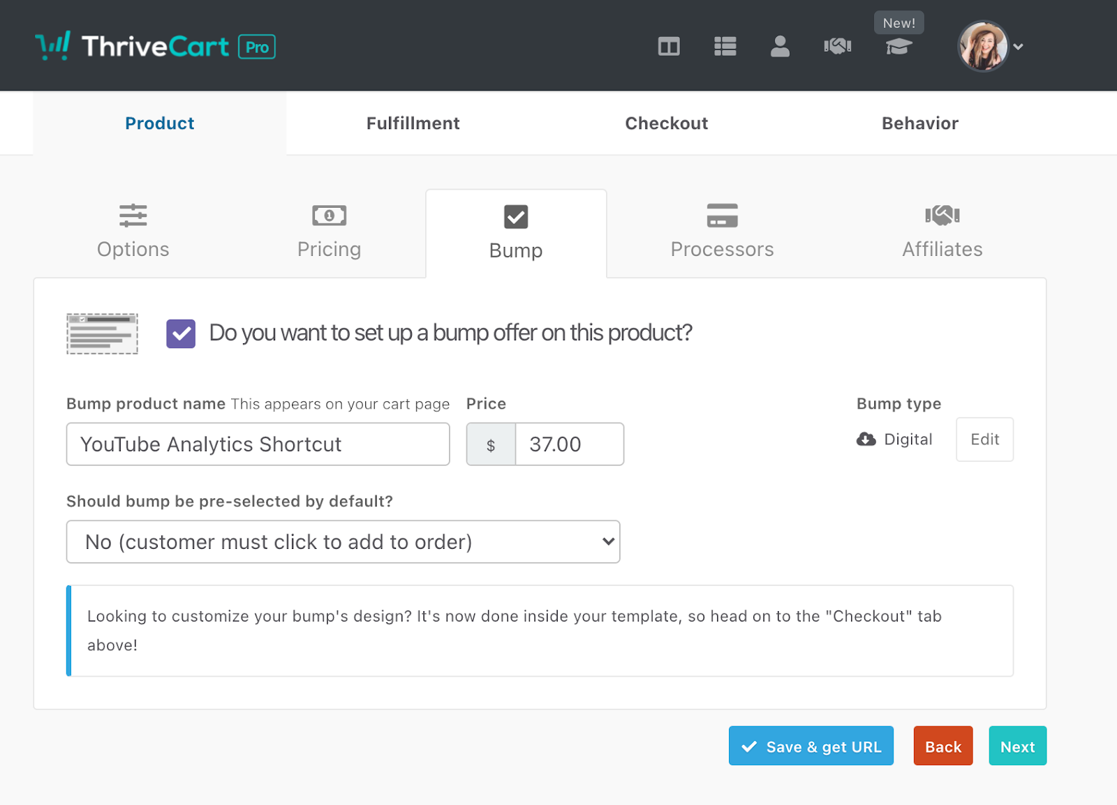
Task: Click the ThriveCart logo
Action: point(132,46)
